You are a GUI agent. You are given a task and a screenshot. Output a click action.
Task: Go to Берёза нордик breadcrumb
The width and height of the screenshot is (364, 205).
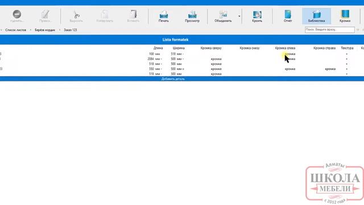45,30
